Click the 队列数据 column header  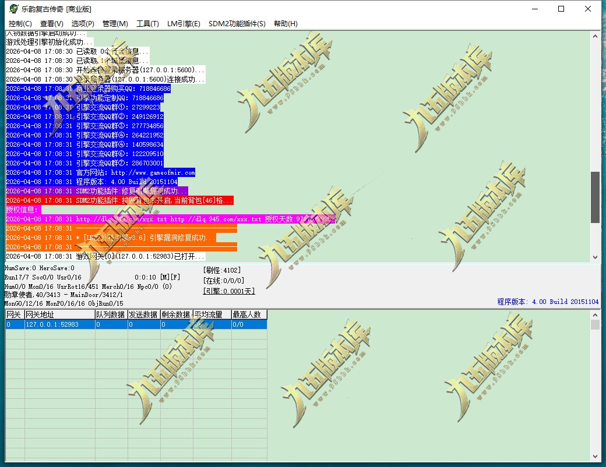(x=111, y=314)
